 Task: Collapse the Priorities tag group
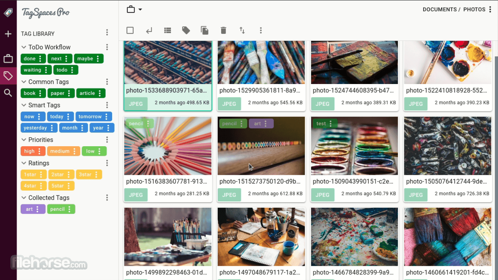point(24,140)
